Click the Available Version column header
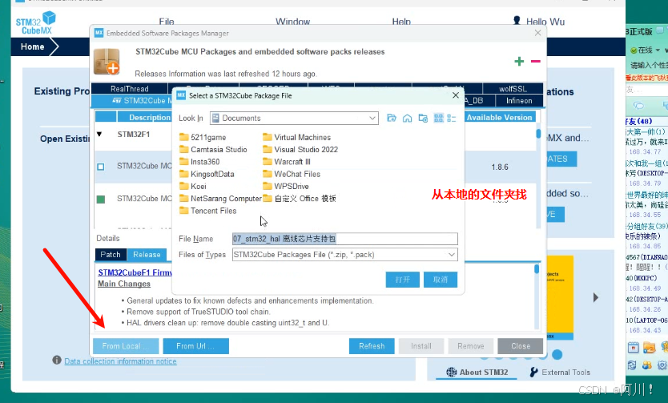Viewport: 668px width, 403px height. tap(499, 117)
